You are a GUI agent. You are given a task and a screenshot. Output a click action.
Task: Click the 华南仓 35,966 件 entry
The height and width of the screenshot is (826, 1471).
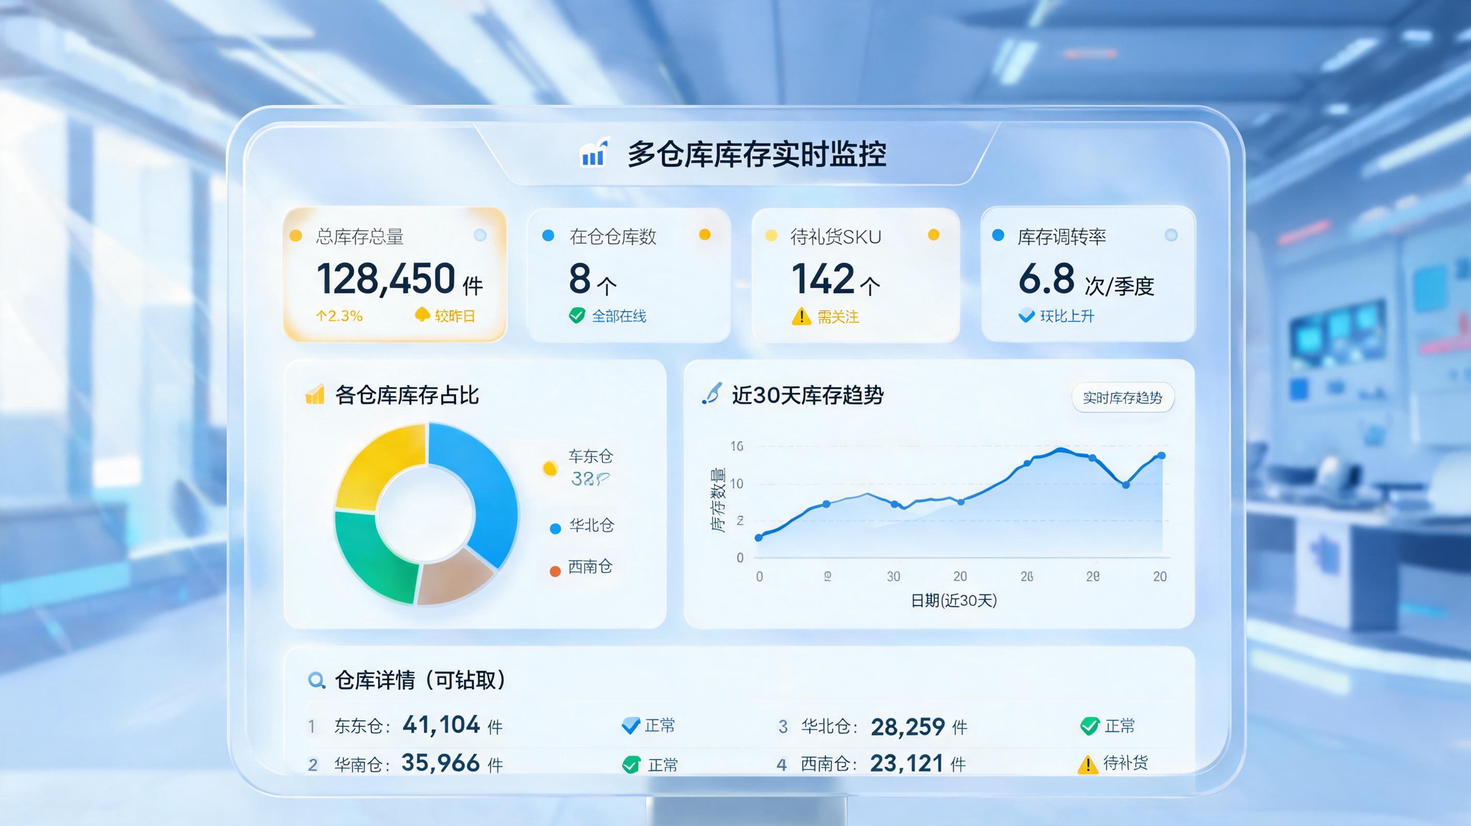tap(418, 764)
